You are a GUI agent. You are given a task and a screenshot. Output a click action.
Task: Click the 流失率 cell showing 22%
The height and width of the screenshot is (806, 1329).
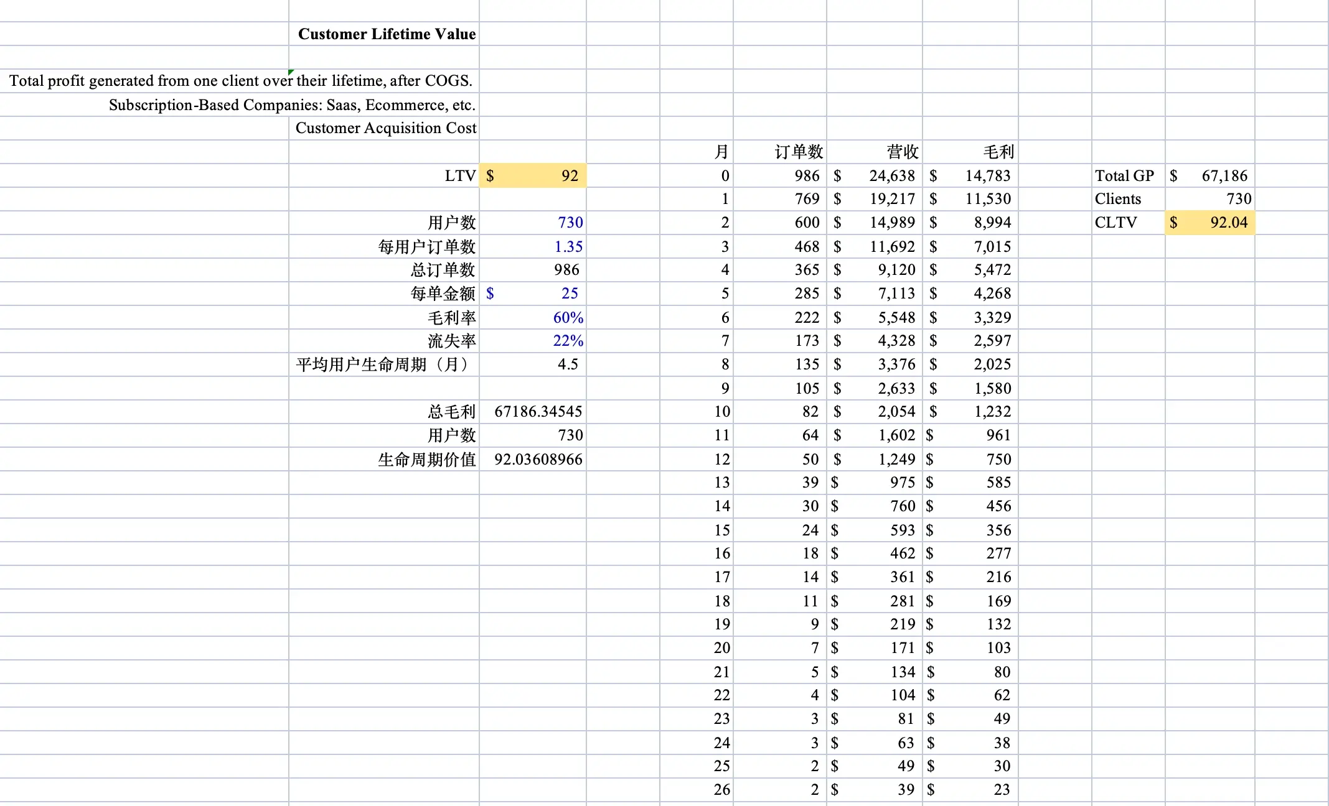(533, 341)
